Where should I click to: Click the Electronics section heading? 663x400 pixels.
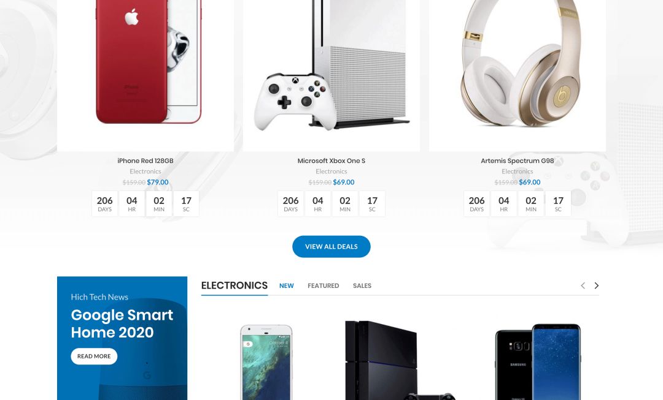tap(235, 285)
